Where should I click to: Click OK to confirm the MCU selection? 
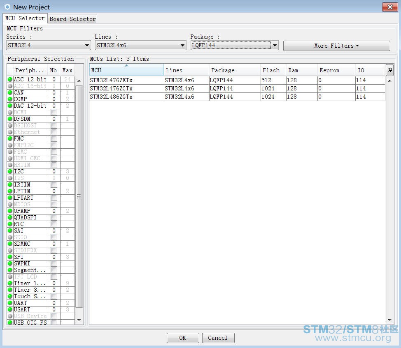tap(183, 338)
